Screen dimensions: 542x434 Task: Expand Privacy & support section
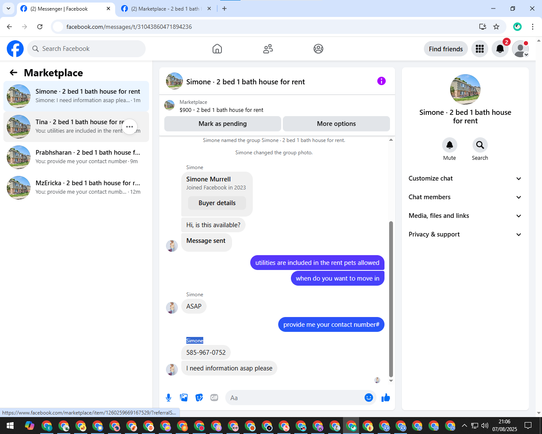coord(465,234)
